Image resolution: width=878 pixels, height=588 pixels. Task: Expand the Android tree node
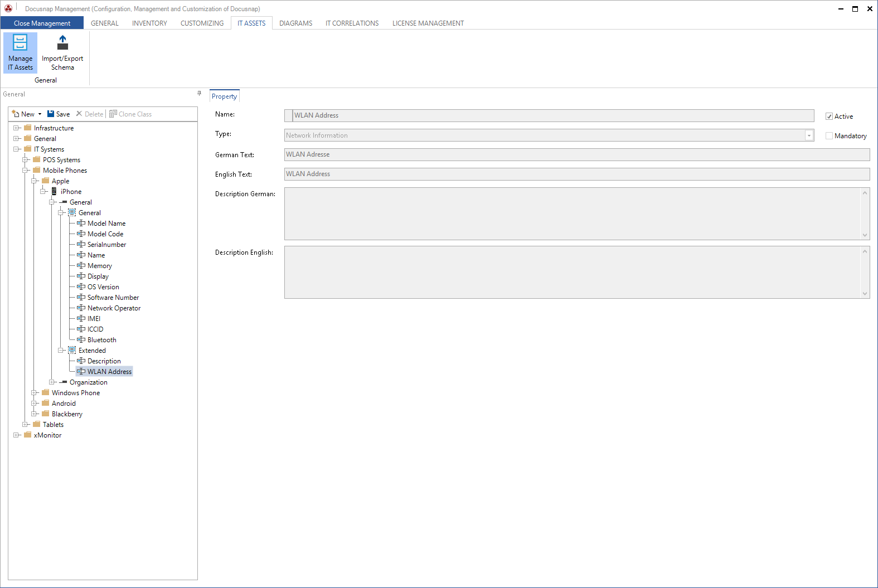pyautogui.click(x=34, y=403)
